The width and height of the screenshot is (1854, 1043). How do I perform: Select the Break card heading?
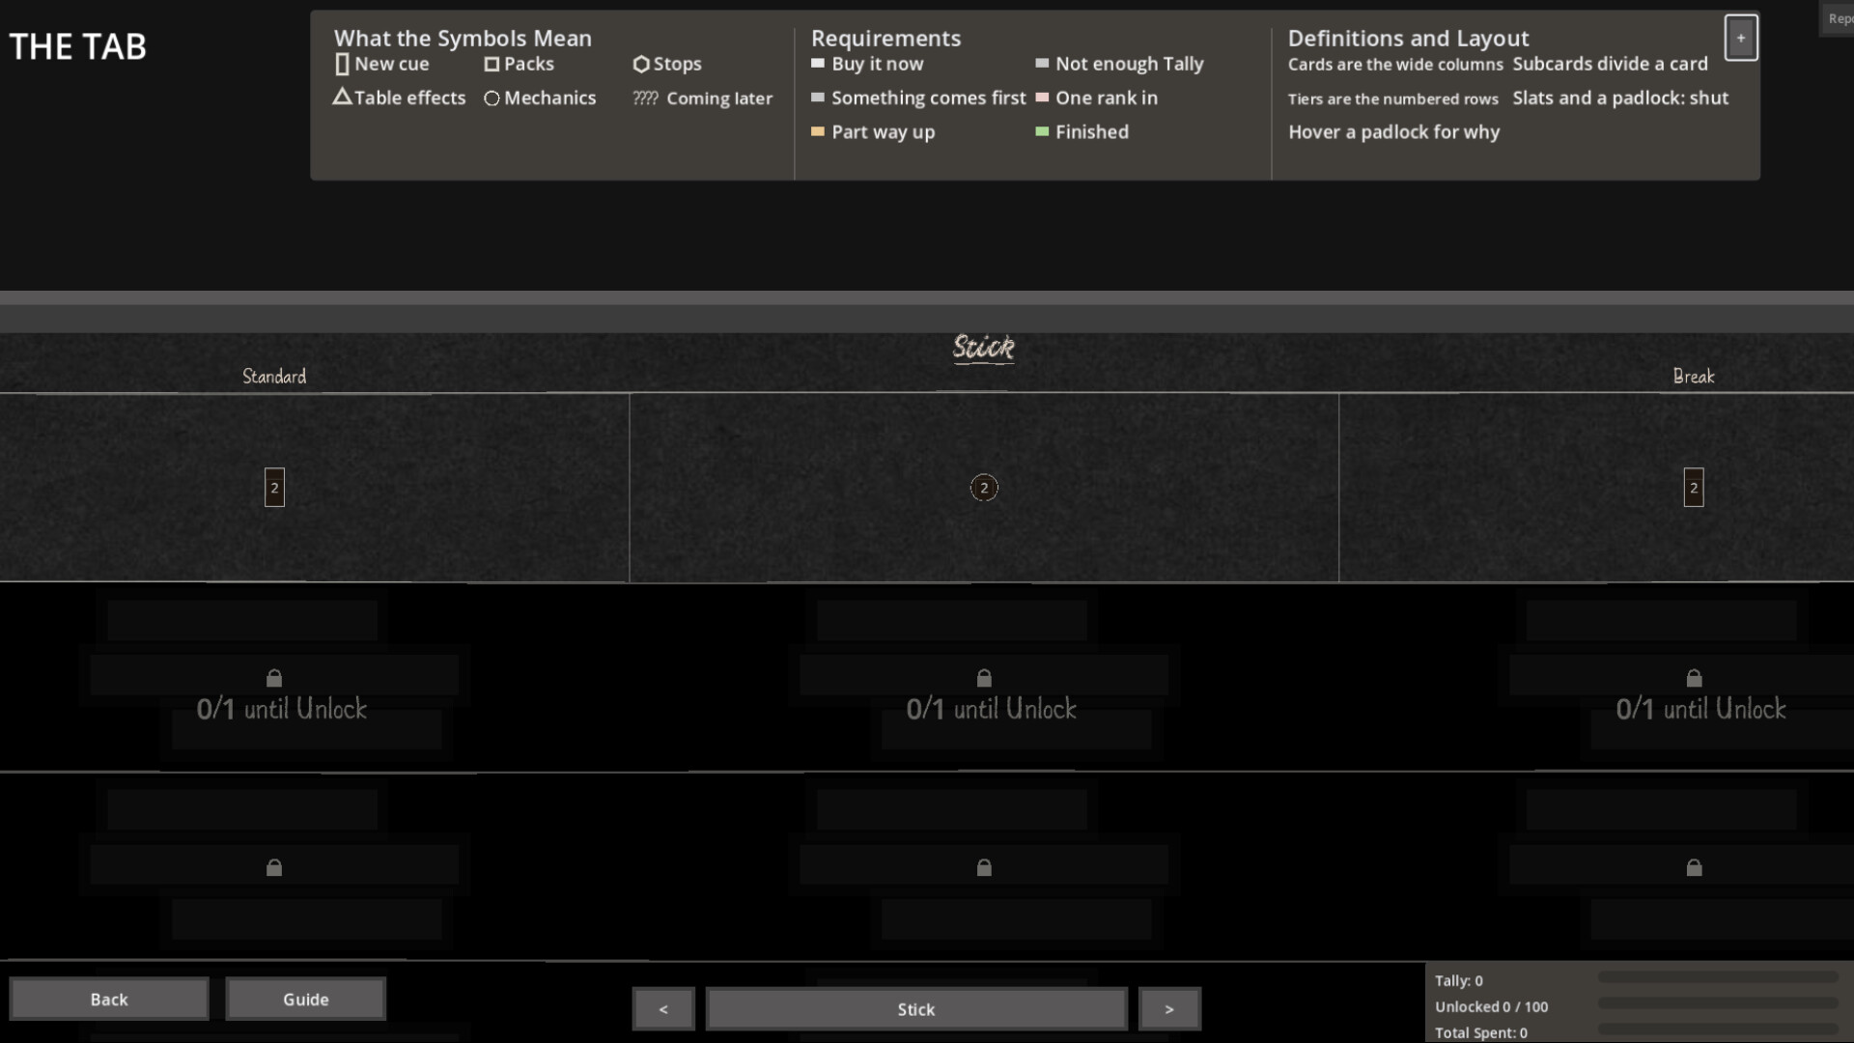1694,376
